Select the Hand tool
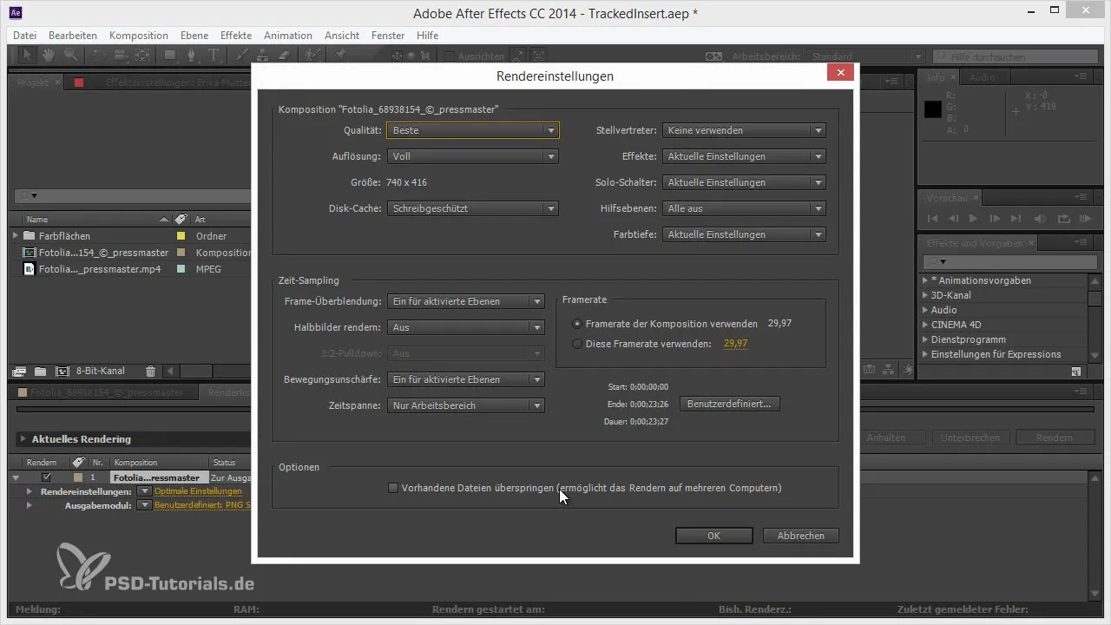This screenshot has width=1111, height=625. click(x=49, y=55)
